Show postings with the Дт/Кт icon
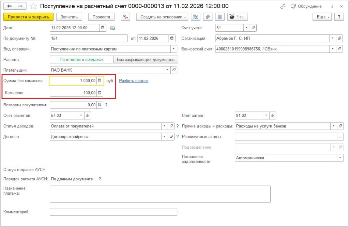The width and height of the screenshot is (349, 227). (125, 17)
